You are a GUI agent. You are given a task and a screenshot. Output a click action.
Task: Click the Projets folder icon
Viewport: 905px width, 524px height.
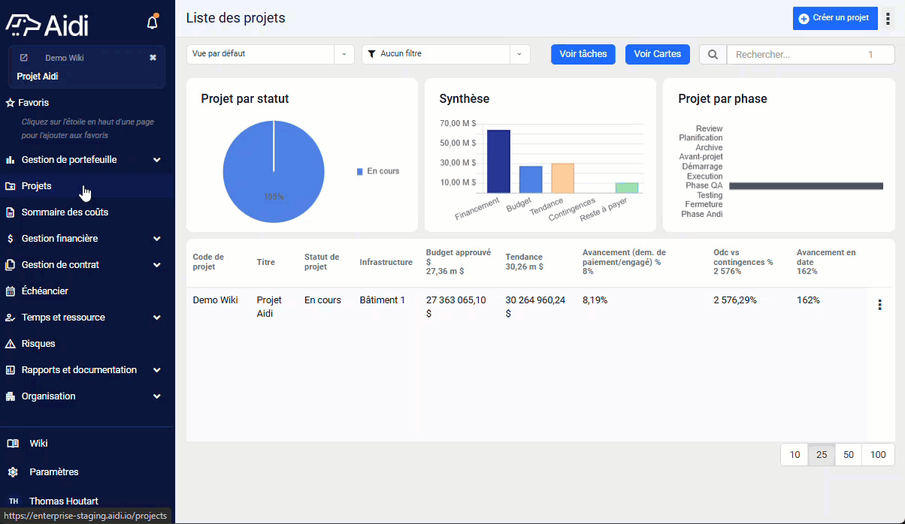[11, 186]
